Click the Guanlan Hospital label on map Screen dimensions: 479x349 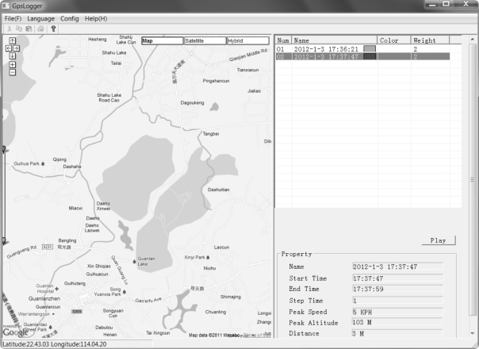coord(45,289)
